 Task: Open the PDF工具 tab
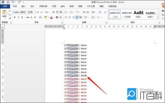pyautogui.click(x=91, y=6)
